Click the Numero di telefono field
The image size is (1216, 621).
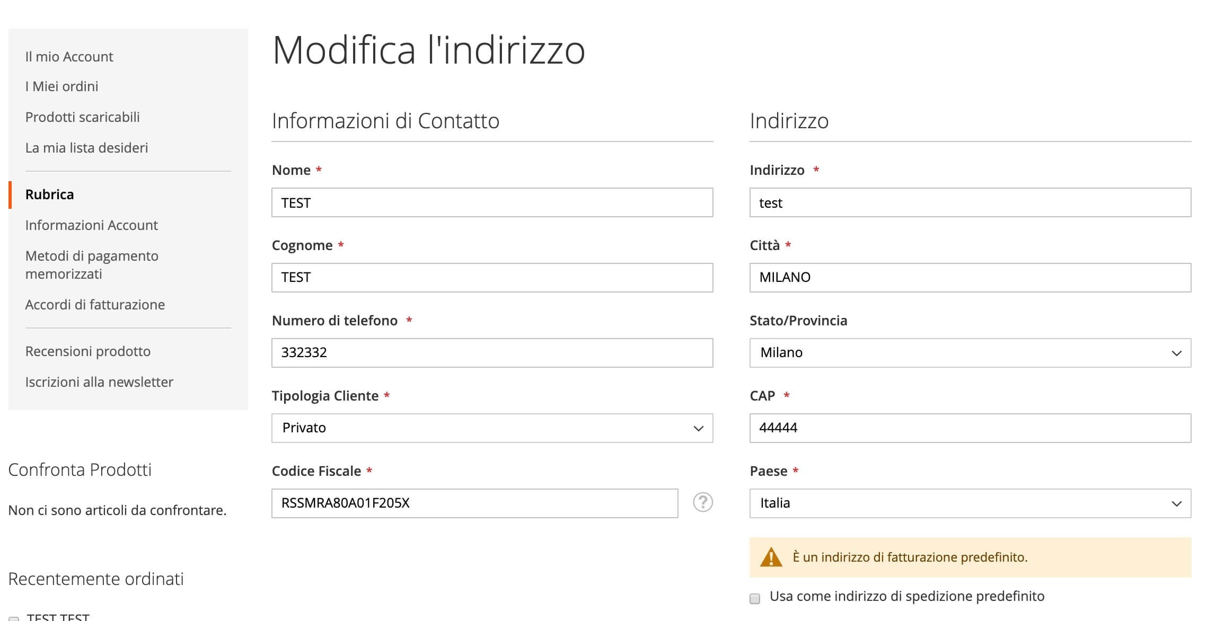click(492, 353)
